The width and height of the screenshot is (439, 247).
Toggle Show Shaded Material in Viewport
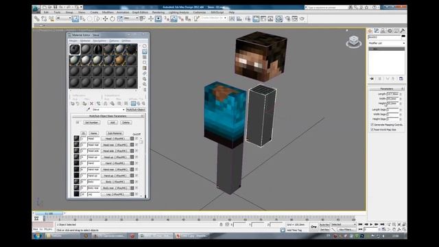click(x=133, y=104)
